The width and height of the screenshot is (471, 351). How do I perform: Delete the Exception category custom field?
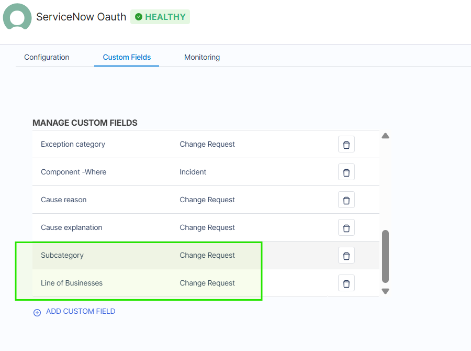click(346, 145)
